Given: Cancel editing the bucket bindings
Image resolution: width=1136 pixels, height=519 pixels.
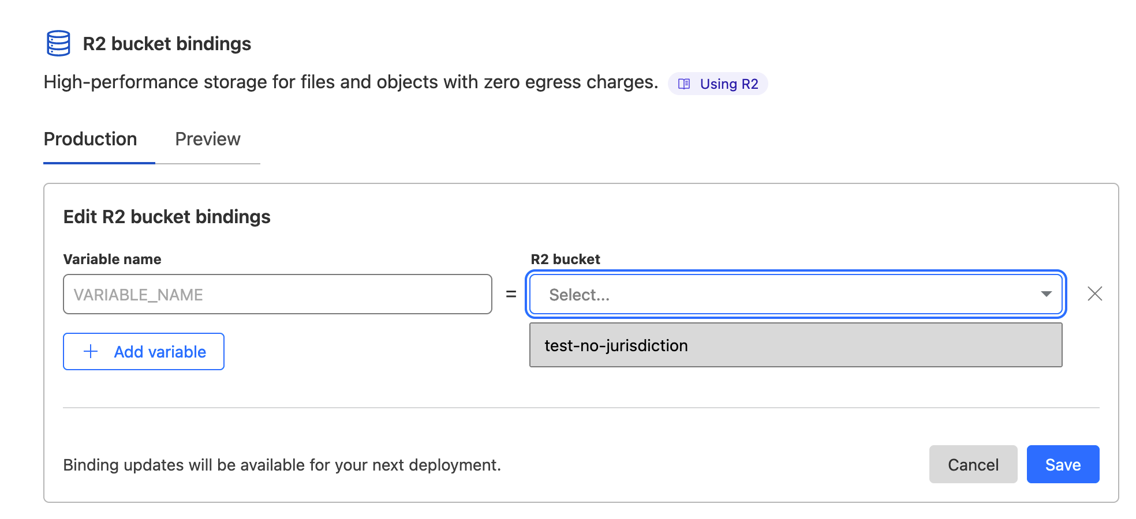Looking at the screenshot, I should (973, 465).
